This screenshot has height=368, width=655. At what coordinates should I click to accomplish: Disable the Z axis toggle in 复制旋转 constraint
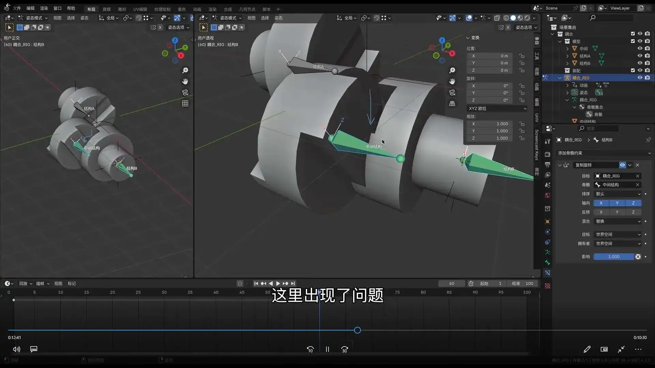[x=634, y=203]
